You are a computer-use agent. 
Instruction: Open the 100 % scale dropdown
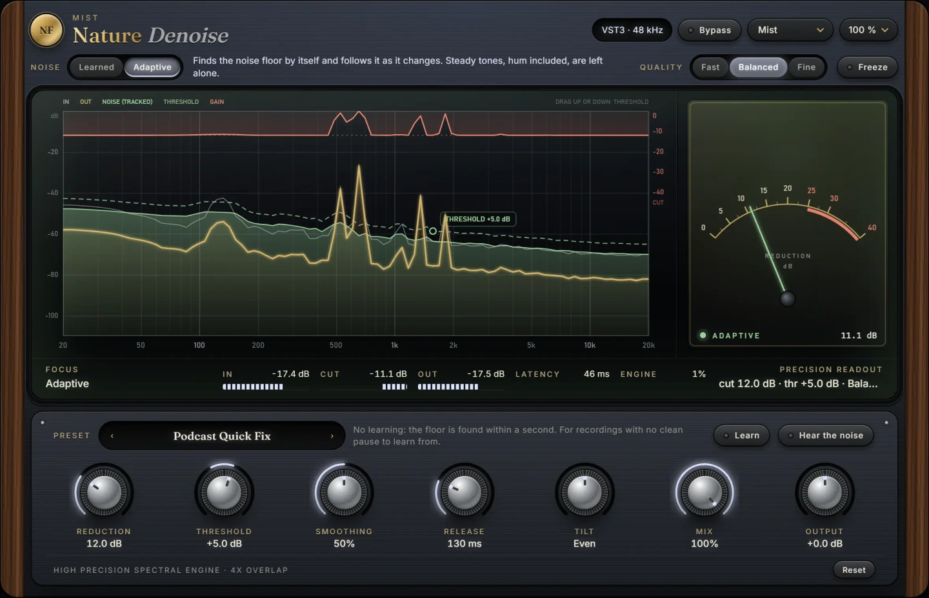(868, 30)
